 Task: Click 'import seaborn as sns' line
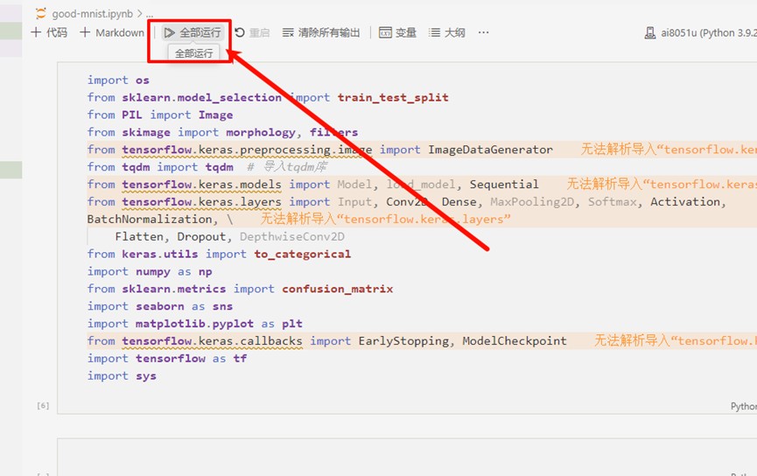click(160, 306)
